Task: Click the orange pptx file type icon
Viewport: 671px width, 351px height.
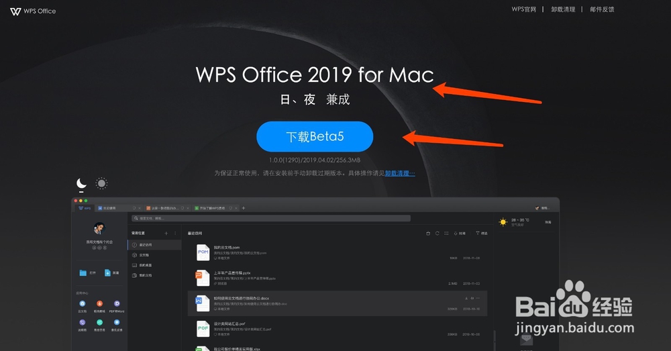Action: click(x=203, y=278)
